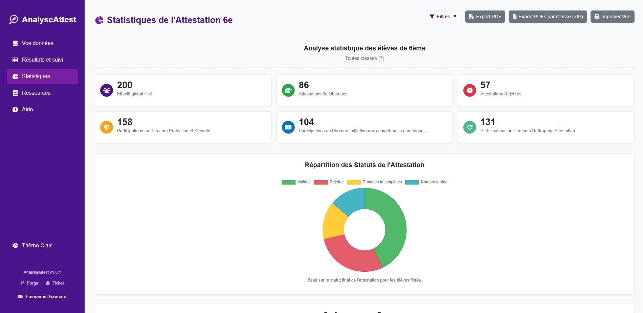
Task: Click the blue book Initiation numérique icon
Action: [x=288, y=127]
